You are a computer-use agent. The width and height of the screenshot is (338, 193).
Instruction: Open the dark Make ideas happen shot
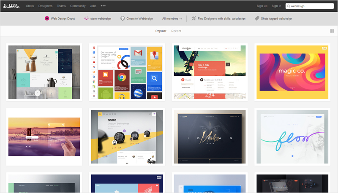click(210, 137)
